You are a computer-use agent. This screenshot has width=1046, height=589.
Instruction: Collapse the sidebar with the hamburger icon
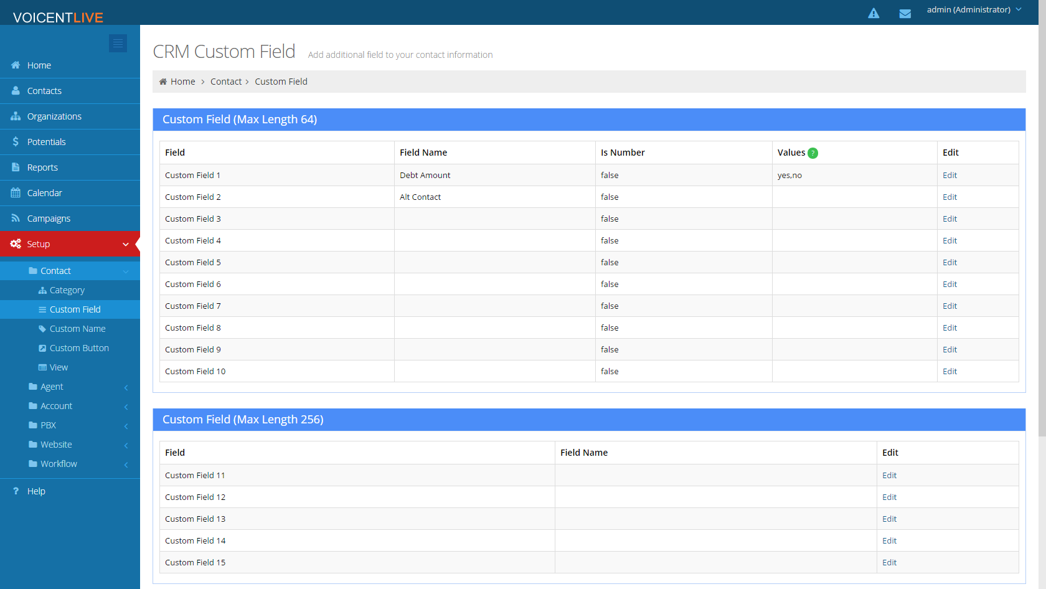[x=118, y=43]
